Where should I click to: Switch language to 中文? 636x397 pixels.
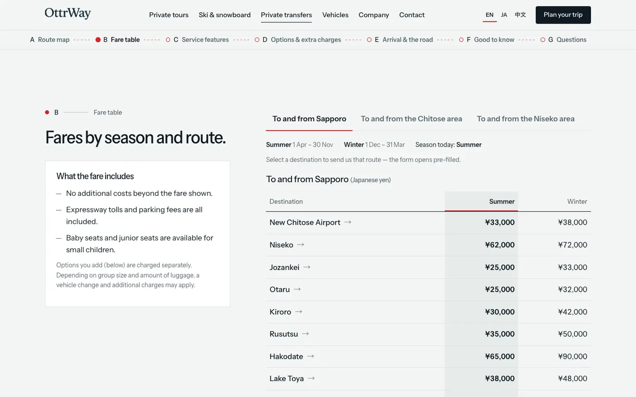coord(520,15)
